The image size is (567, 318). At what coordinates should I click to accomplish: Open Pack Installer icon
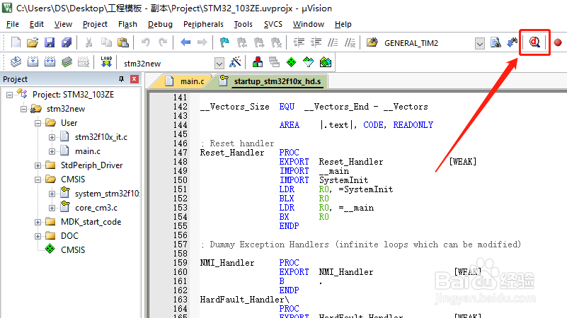tap(326, 62)
